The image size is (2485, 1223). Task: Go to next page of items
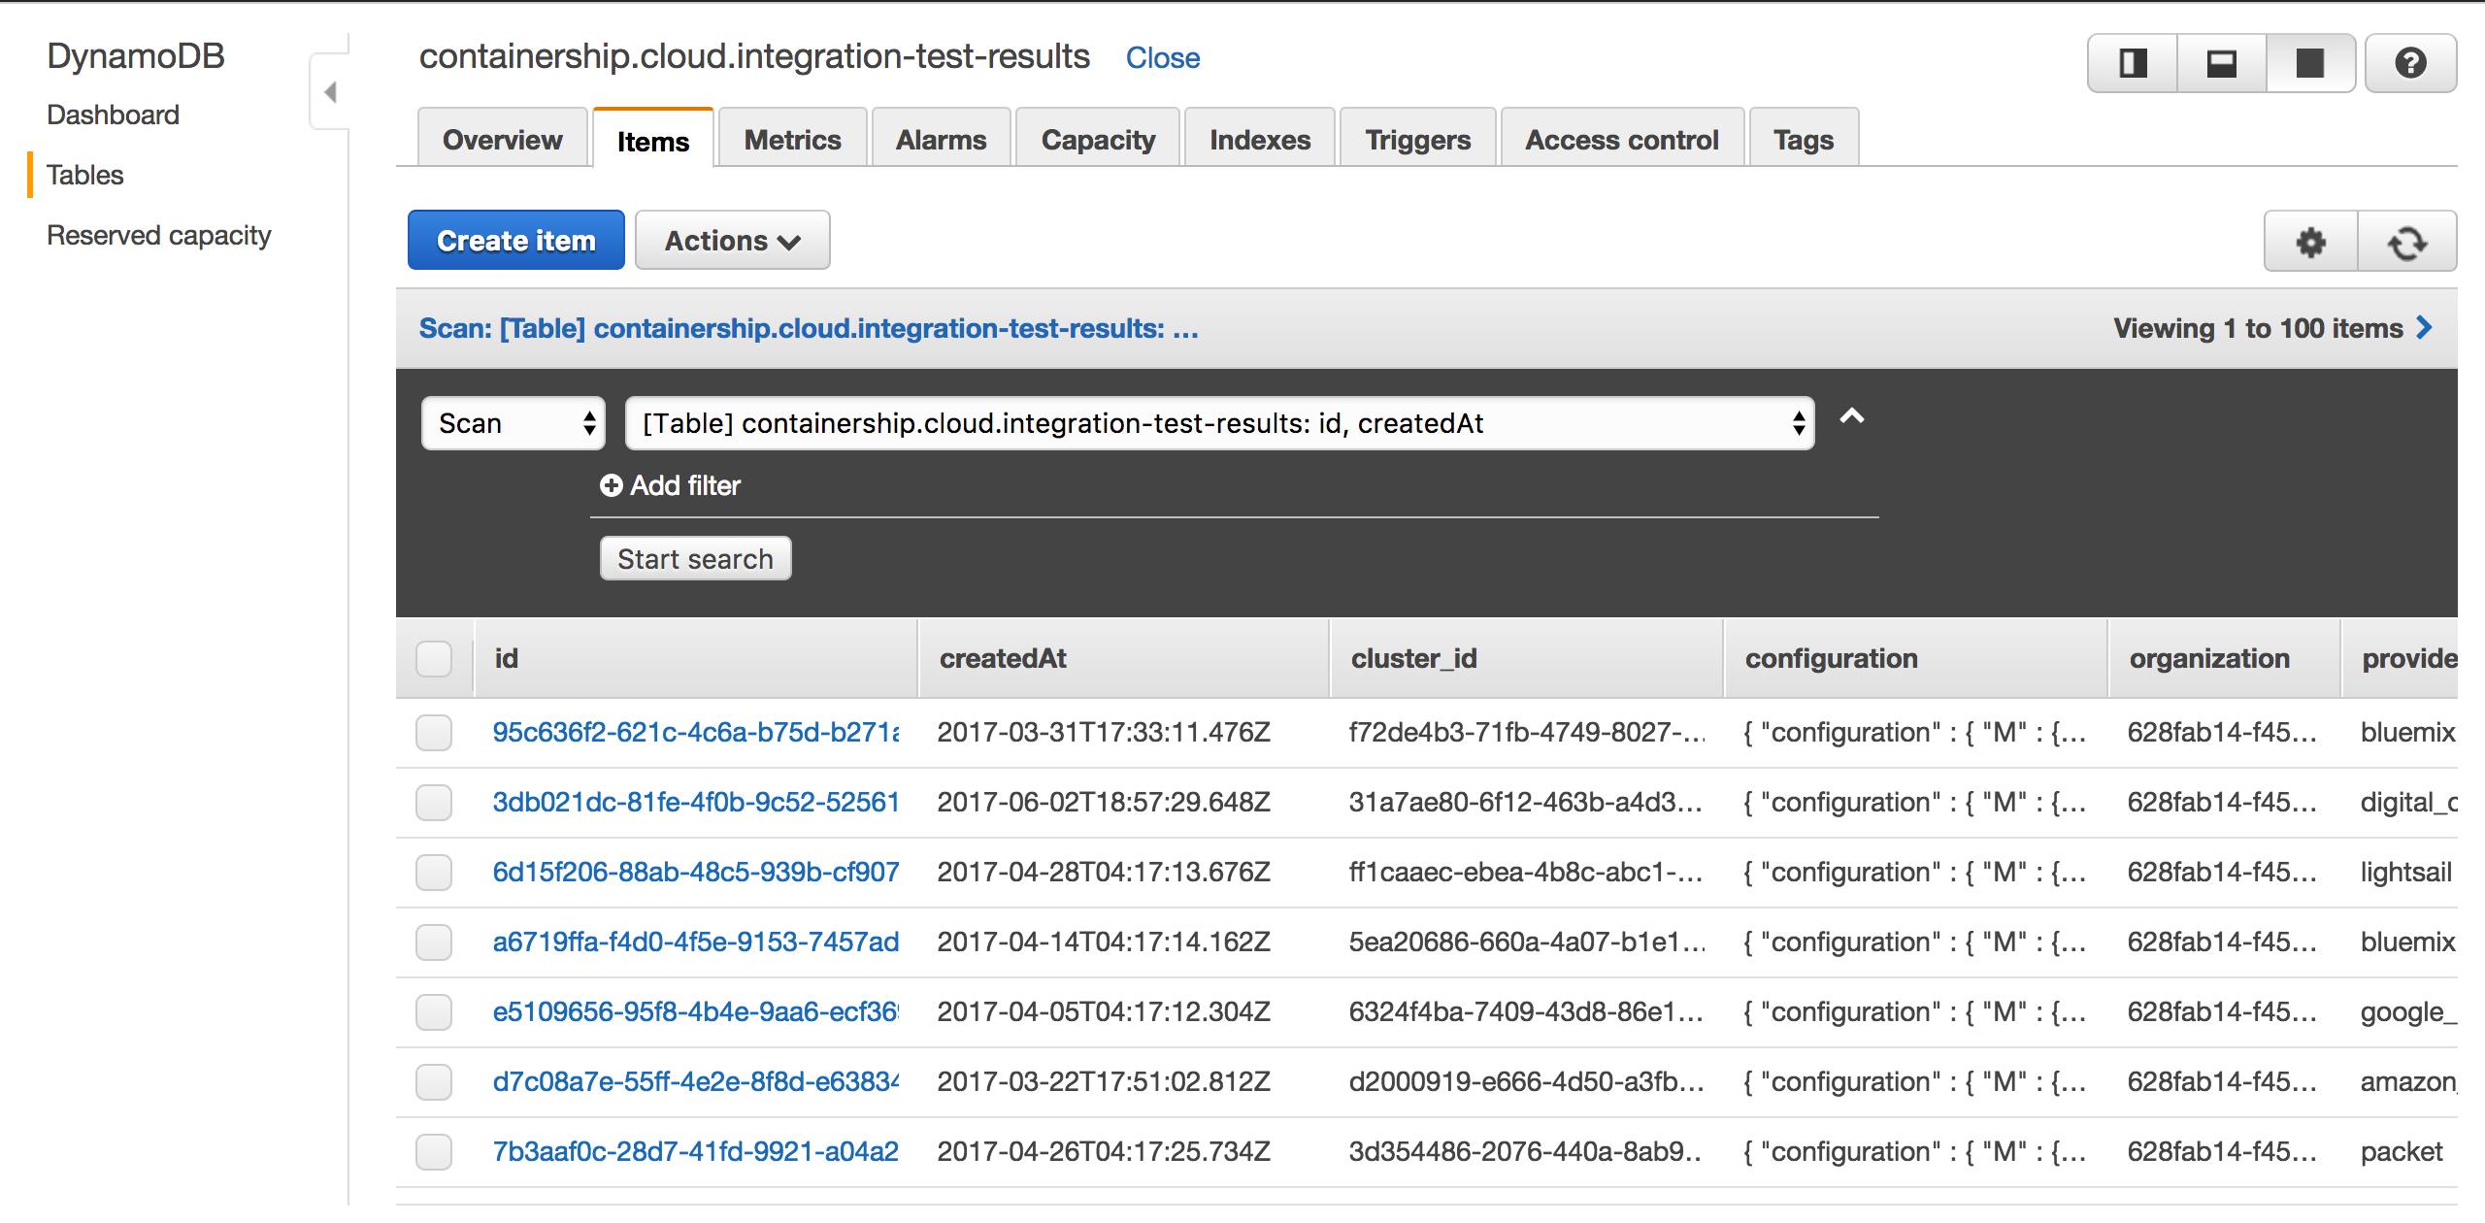point(2425,328)
